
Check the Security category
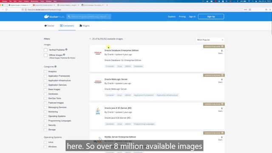pyautogui.click(x=45, y=125)
